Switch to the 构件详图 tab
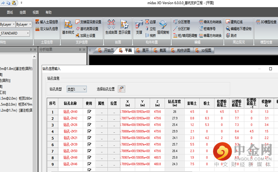The width and height of the screenshot is (278, 172). point(181,51)
